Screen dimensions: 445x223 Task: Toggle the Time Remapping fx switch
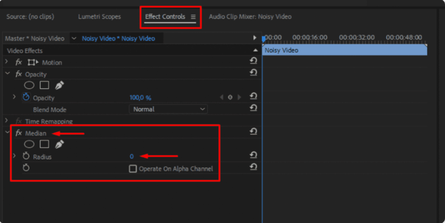[19, 121]
